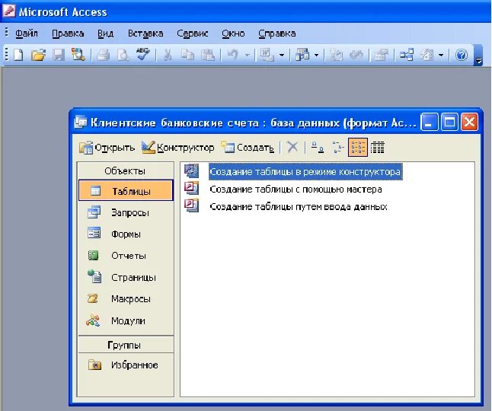Click the Print icon
492x411 pixels.
(x=104, y=55)
